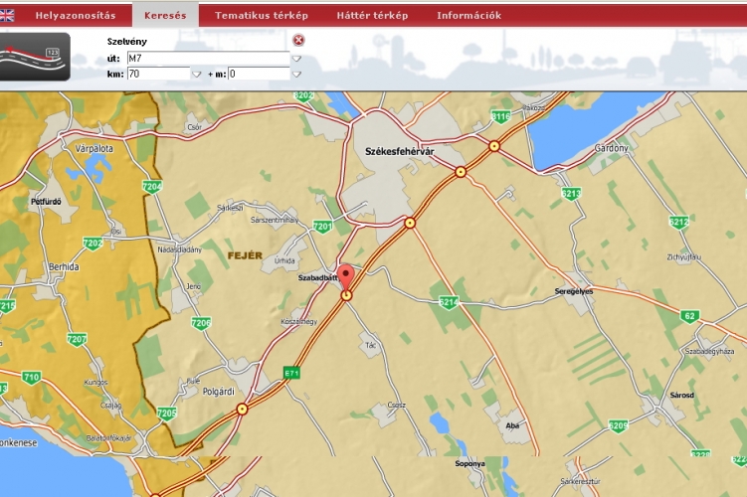This screenshot has height=497, width=747.
Task: Click the 62 road shield
Action: click(689, 316)
